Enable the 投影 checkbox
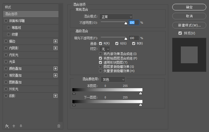The height and width of the screenshot is (132, 209). [x=6, y=96]
